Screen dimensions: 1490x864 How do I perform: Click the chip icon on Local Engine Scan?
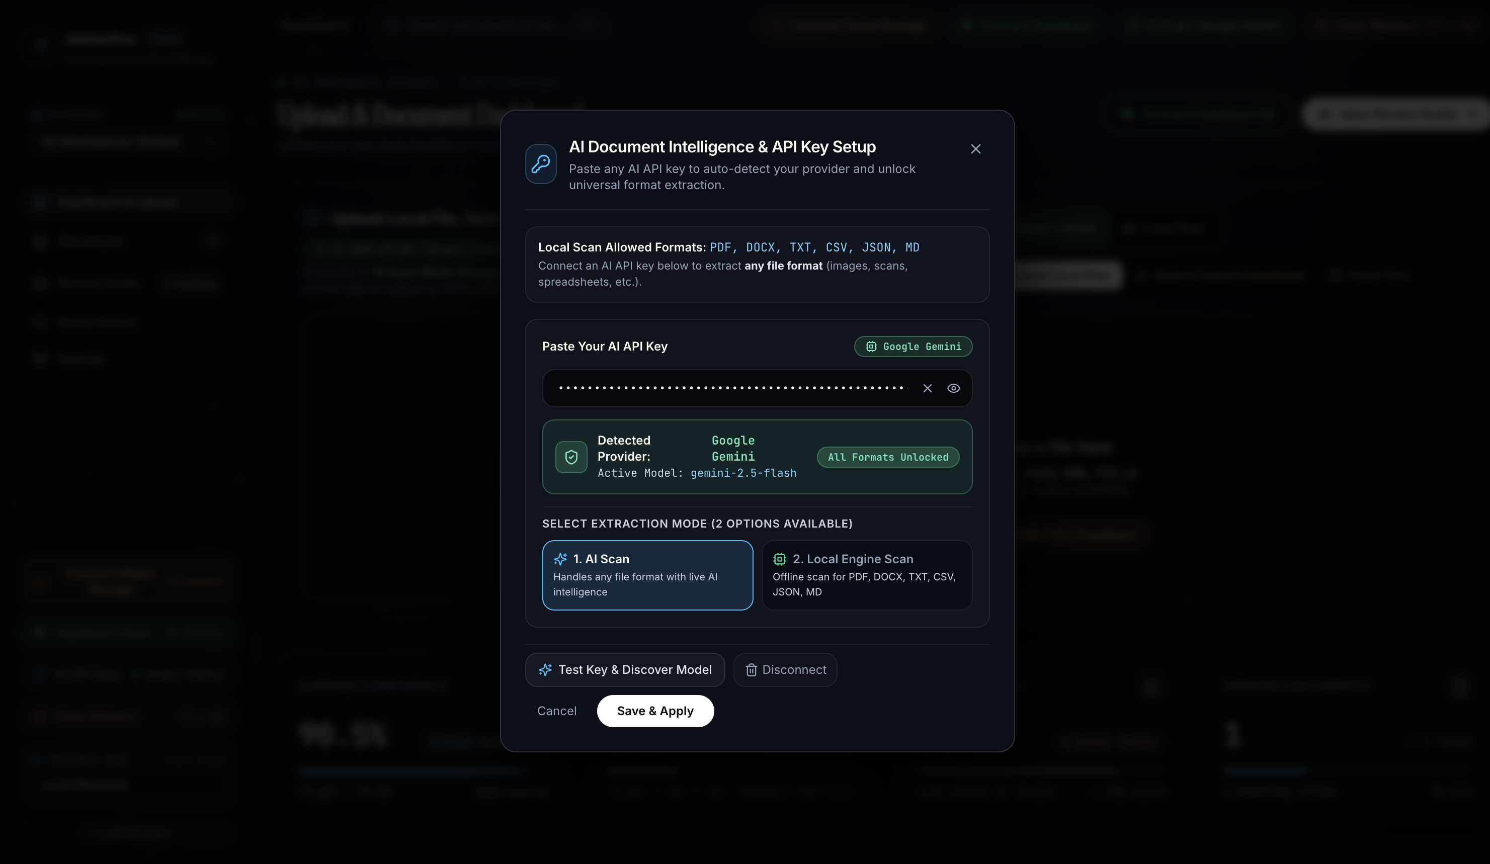click(x=779, y=559)
